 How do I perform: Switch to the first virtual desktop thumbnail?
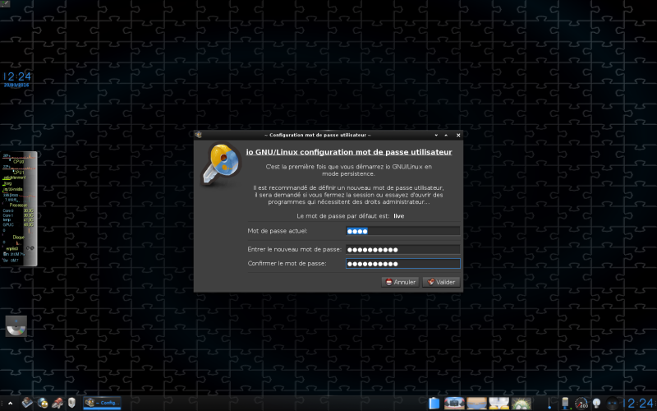click(x=455, y=403)
